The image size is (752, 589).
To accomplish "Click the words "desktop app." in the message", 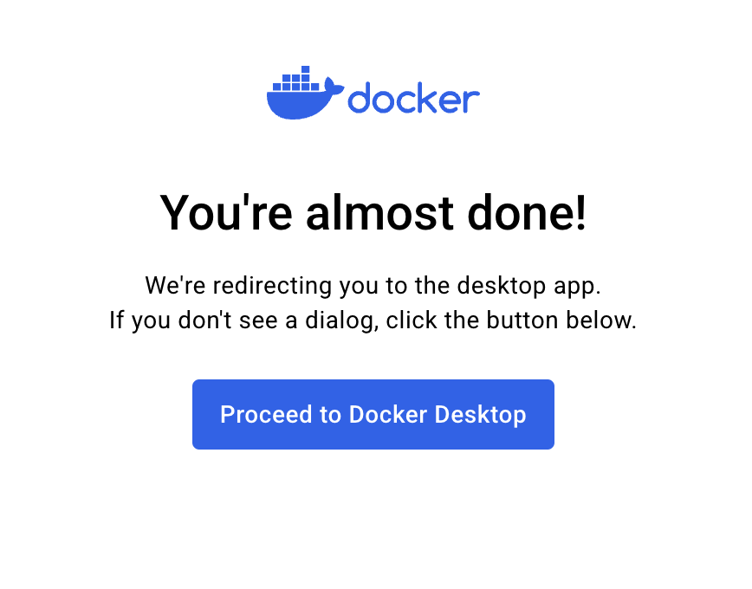I will [x=529, y=287].
